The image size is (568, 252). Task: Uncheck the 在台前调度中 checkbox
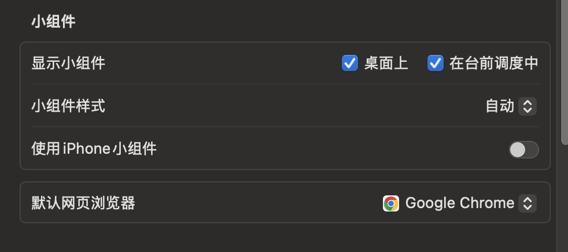click(435, 63)
